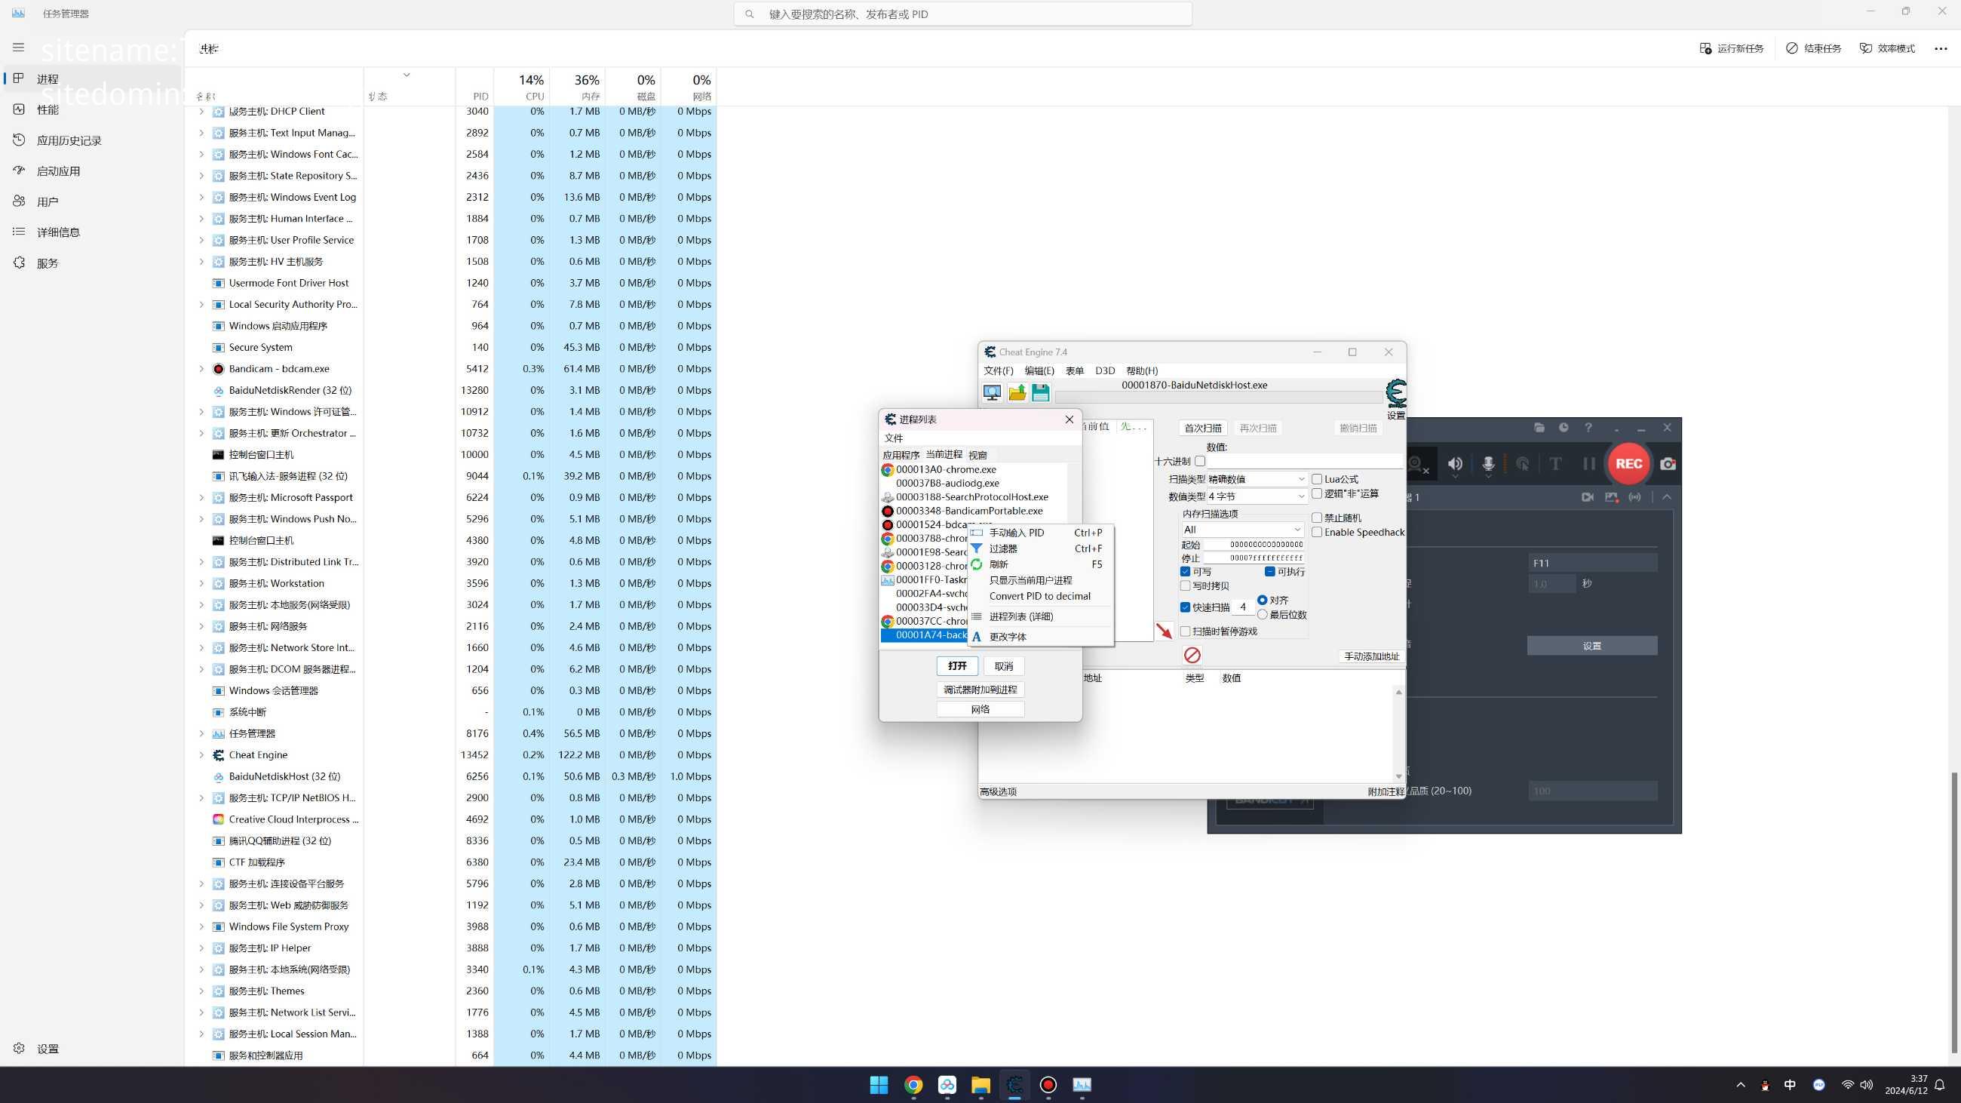
Task: Click Bandicam's mouse cursor effect icon
Action: pos(1523,463)
